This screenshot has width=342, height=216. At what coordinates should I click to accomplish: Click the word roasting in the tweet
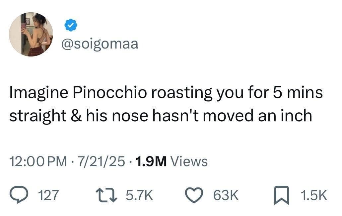pos(180,93)
